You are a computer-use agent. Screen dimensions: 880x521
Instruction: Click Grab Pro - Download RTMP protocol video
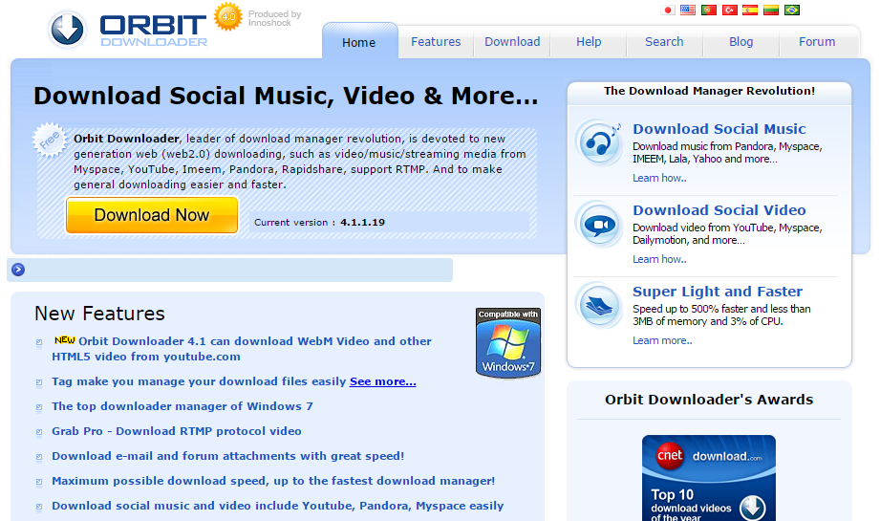point(177,430)
